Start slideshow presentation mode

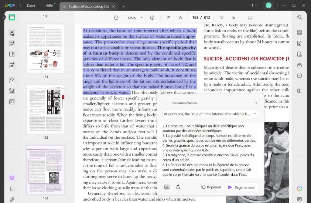tap(250, 18)
